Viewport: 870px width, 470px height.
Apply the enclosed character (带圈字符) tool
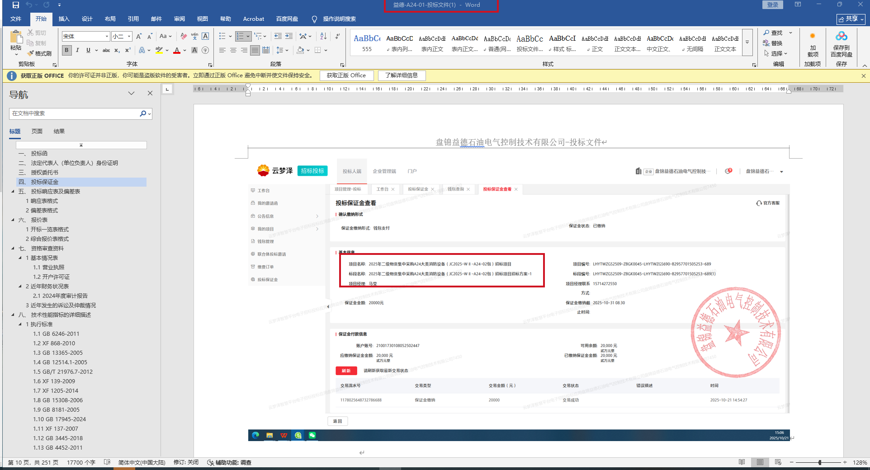click(x=205, y=50)
